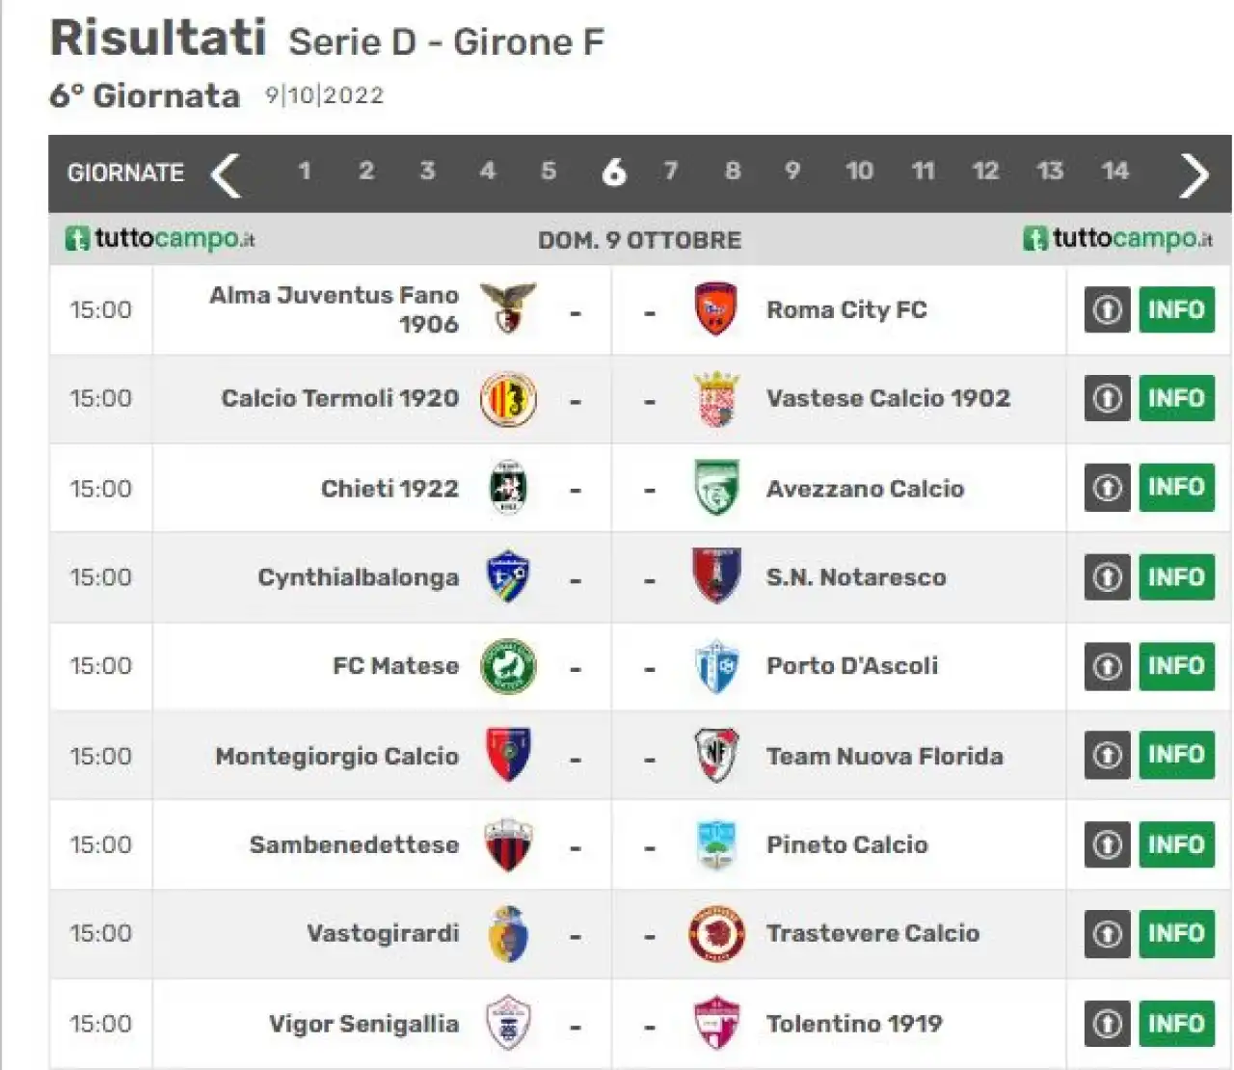Show next giornate with the right chevron
This screenshot has height=1070, width=1234.
click(1194, 174)
